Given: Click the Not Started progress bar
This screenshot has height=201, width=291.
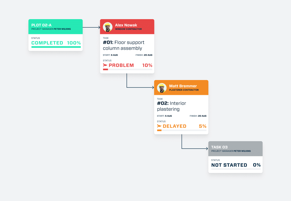Looking at the screenshot, I should (236, 169).
